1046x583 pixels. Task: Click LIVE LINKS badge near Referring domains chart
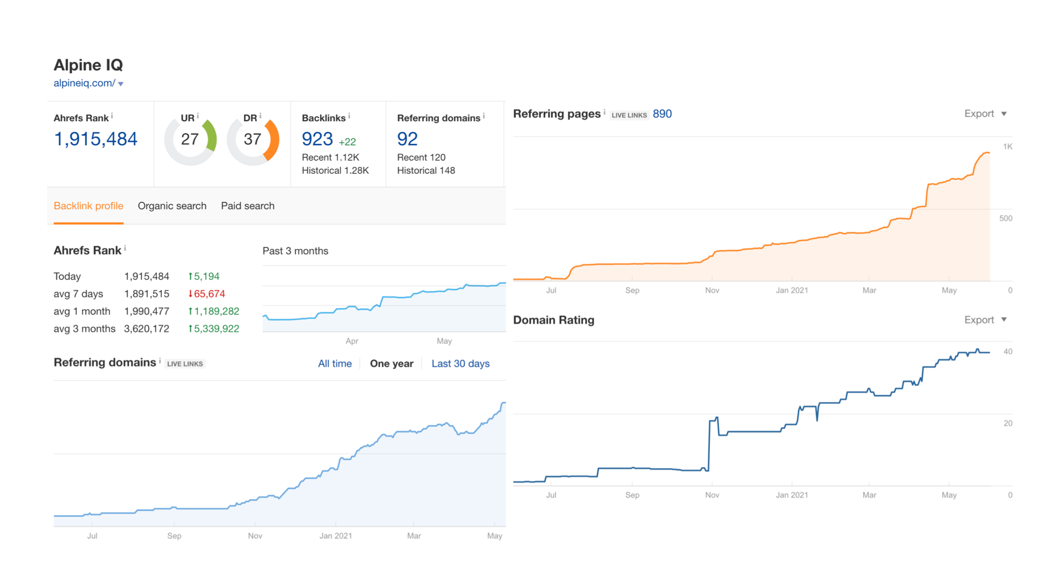tap(185, 364)
